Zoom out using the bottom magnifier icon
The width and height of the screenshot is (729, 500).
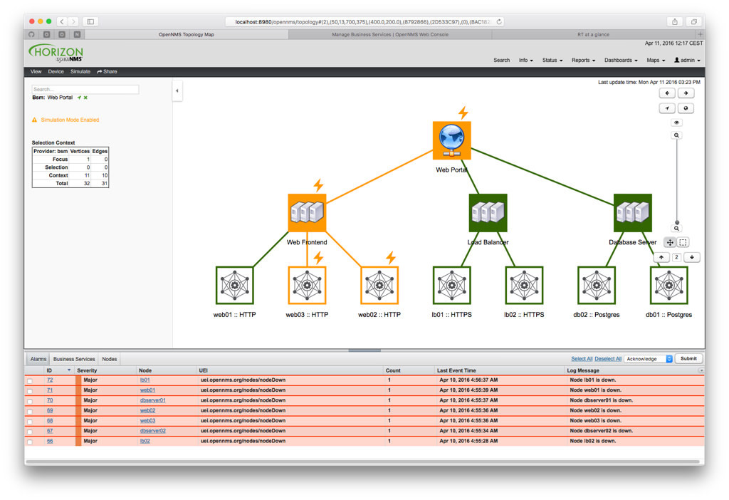[x=676, y=229]
